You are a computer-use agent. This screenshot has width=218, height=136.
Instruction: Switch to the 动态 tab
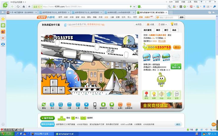(174, 30)
